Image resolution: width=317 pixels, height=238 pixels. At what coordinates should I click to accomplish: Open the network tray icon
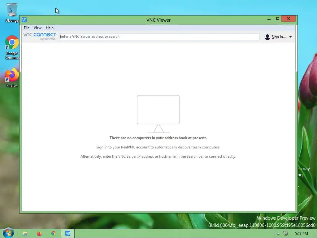pos(286,234)
